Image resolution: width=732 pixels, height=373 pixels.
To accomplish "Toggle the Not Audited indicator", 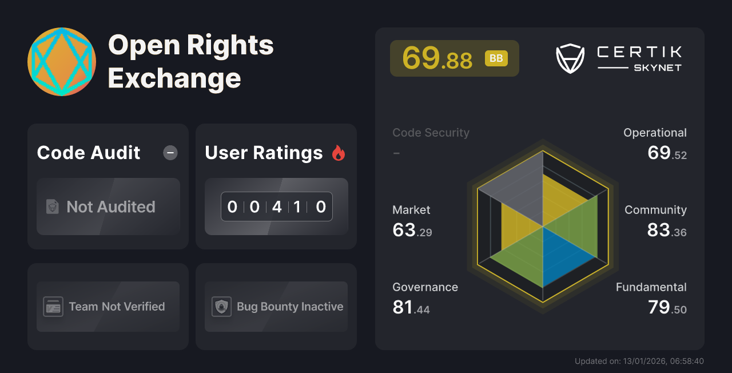I will point(108,207).
